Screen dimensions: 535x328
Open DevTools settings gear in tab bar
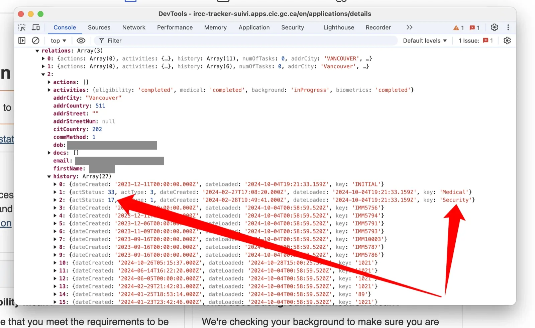[x=494, y=27]
